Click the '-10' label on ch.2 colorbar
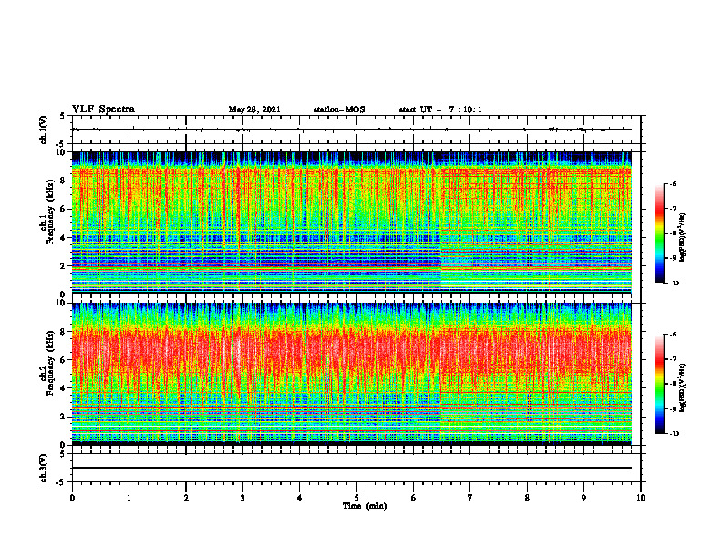The width and height of the screenshot is (722, 558). coord(674,434)
